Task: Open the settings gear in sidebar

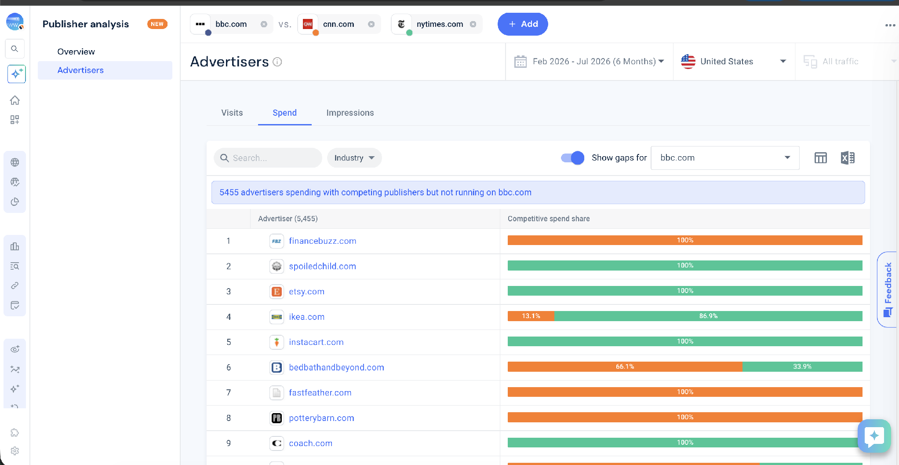Action: [15, 451]
